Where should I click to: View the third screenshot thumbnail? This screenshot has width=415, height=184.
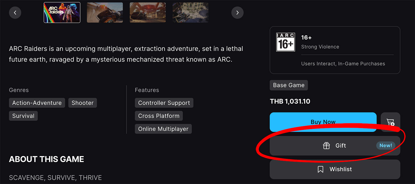click(x=148, y=12)
